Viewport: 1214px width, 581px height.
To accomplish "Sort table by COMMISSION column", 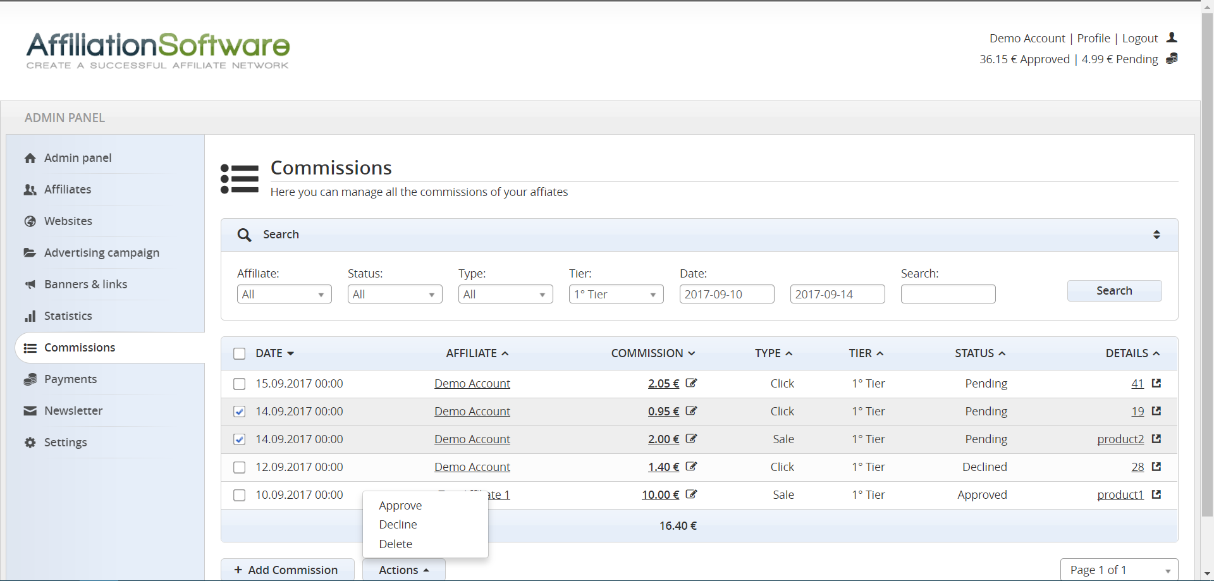I will 653,353.
